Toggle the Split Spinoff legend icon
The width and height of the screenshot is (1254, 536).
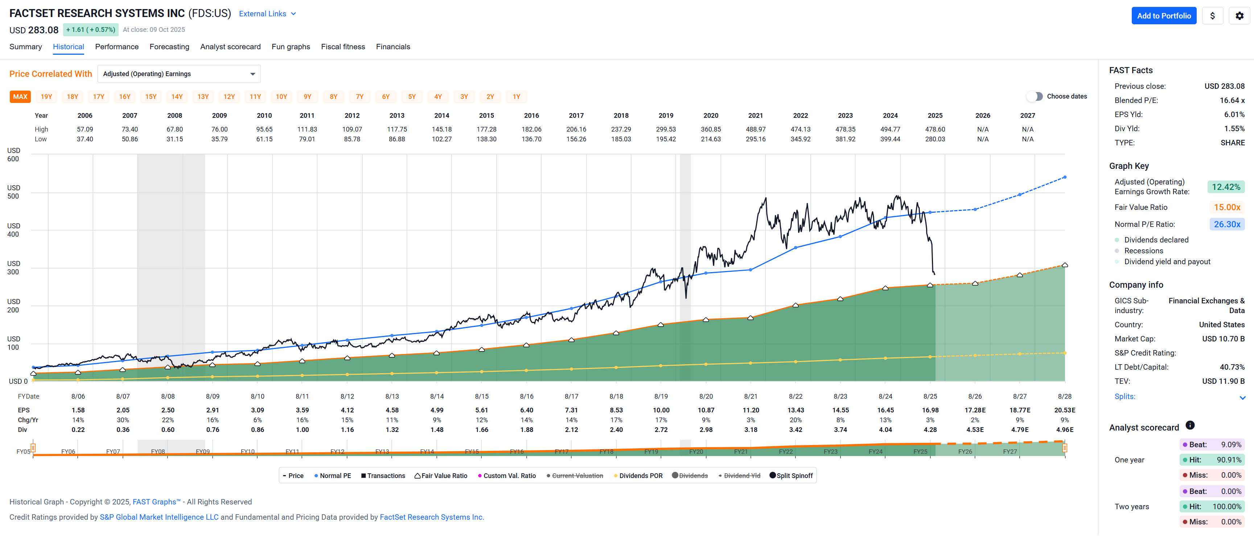[772, 475]
